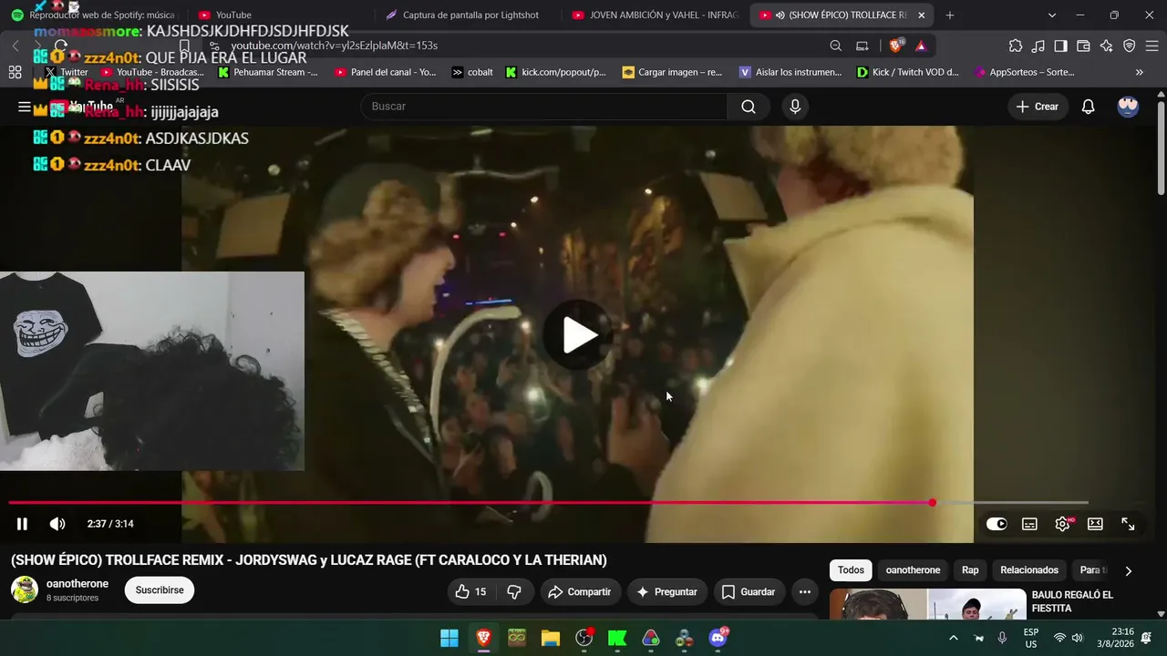Open the Cargar imagen bookmark

coord(672,72)
